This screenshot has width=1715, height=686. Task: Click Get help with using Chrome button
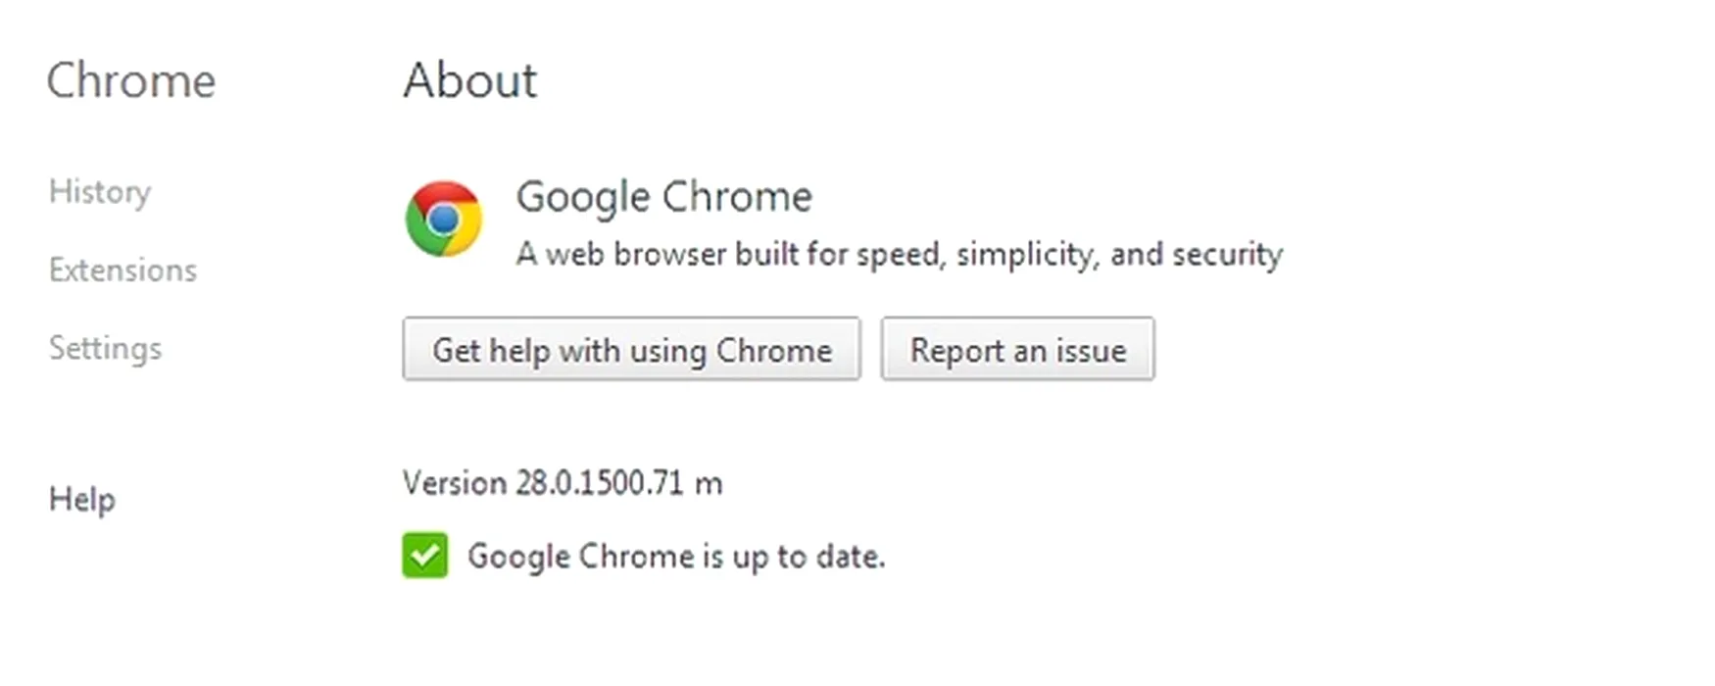coord(631,349)
